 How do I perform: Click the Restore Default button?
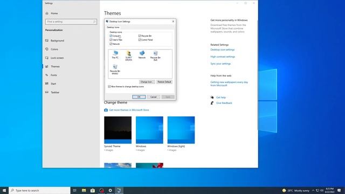tap(164, 82)
